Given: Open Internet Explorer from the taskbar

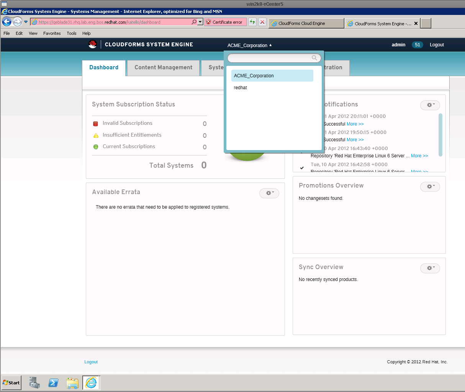Looking at the screenshot, I should point(91,382).
